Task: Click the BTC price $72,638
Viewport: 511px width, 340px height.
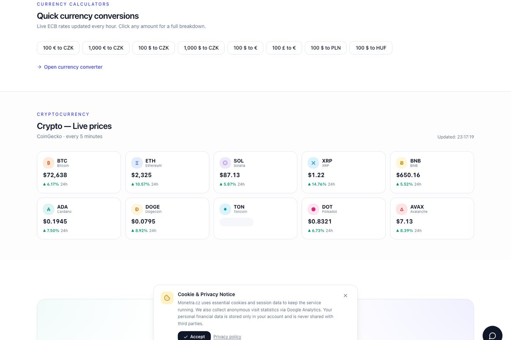Action: pos(55,175)
